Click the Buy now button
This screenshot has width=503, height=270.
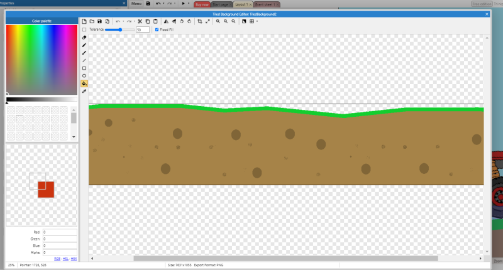click(202, 4)
